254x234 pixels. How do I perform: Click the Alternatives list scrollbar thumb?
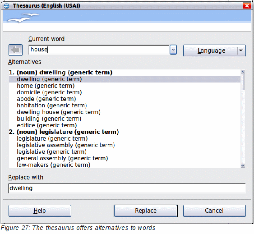click(243, 82)
